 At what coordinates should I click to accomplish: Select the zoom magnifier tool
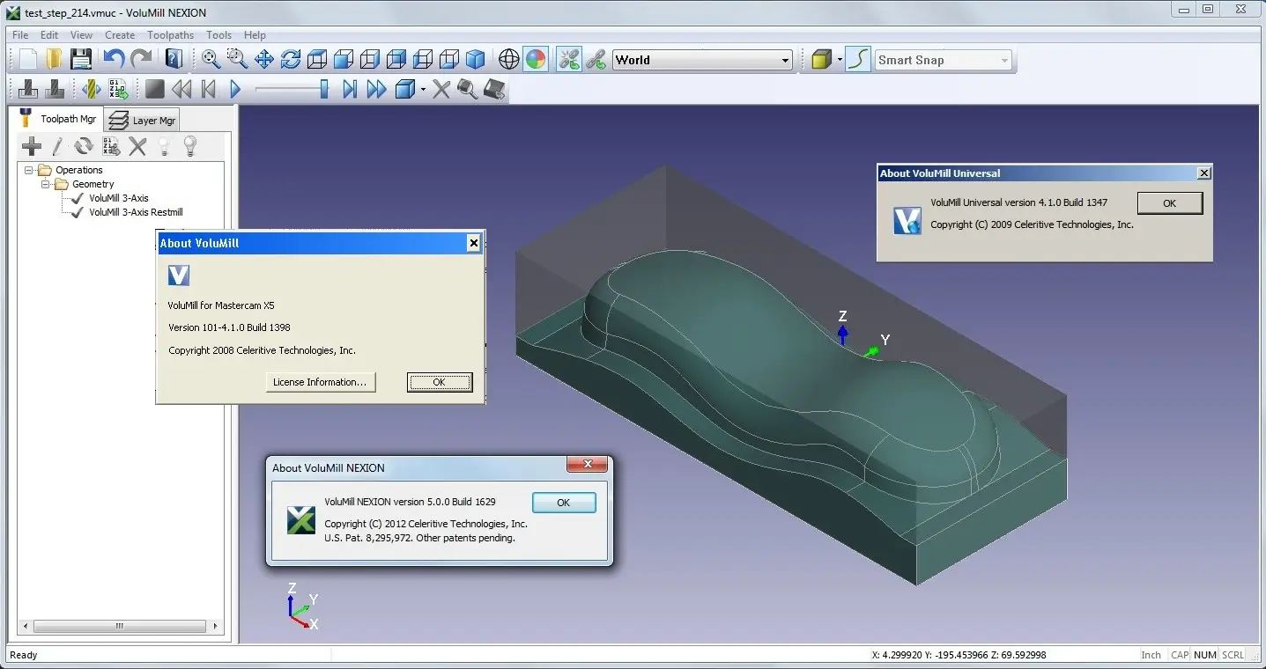coord(211,59)
